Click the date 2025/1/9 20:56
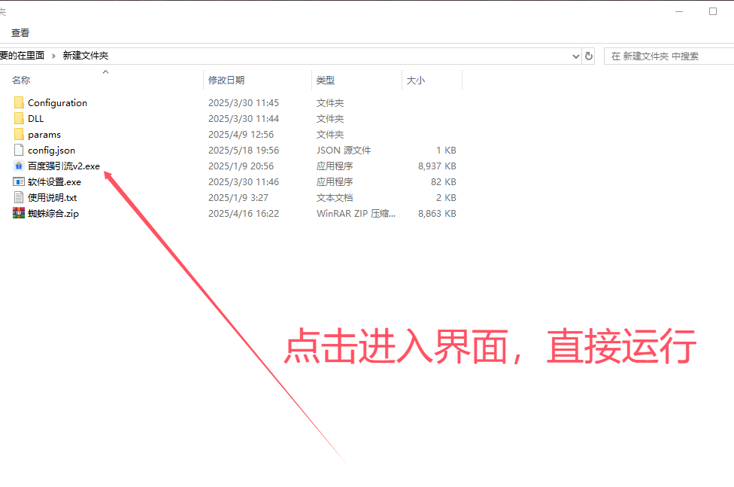The width and height of the screenshot is (734, 487). tap(241, 166)
